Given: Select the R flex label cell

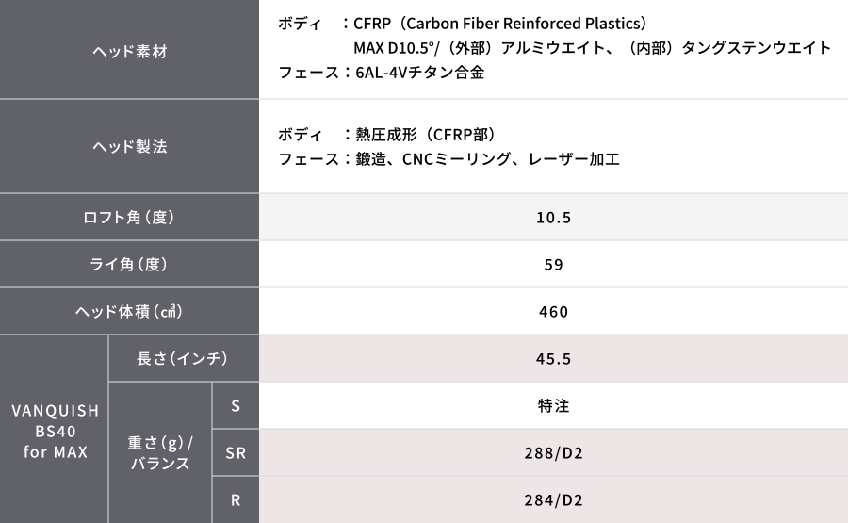Looking at the screenshot, I should (236, 500).
